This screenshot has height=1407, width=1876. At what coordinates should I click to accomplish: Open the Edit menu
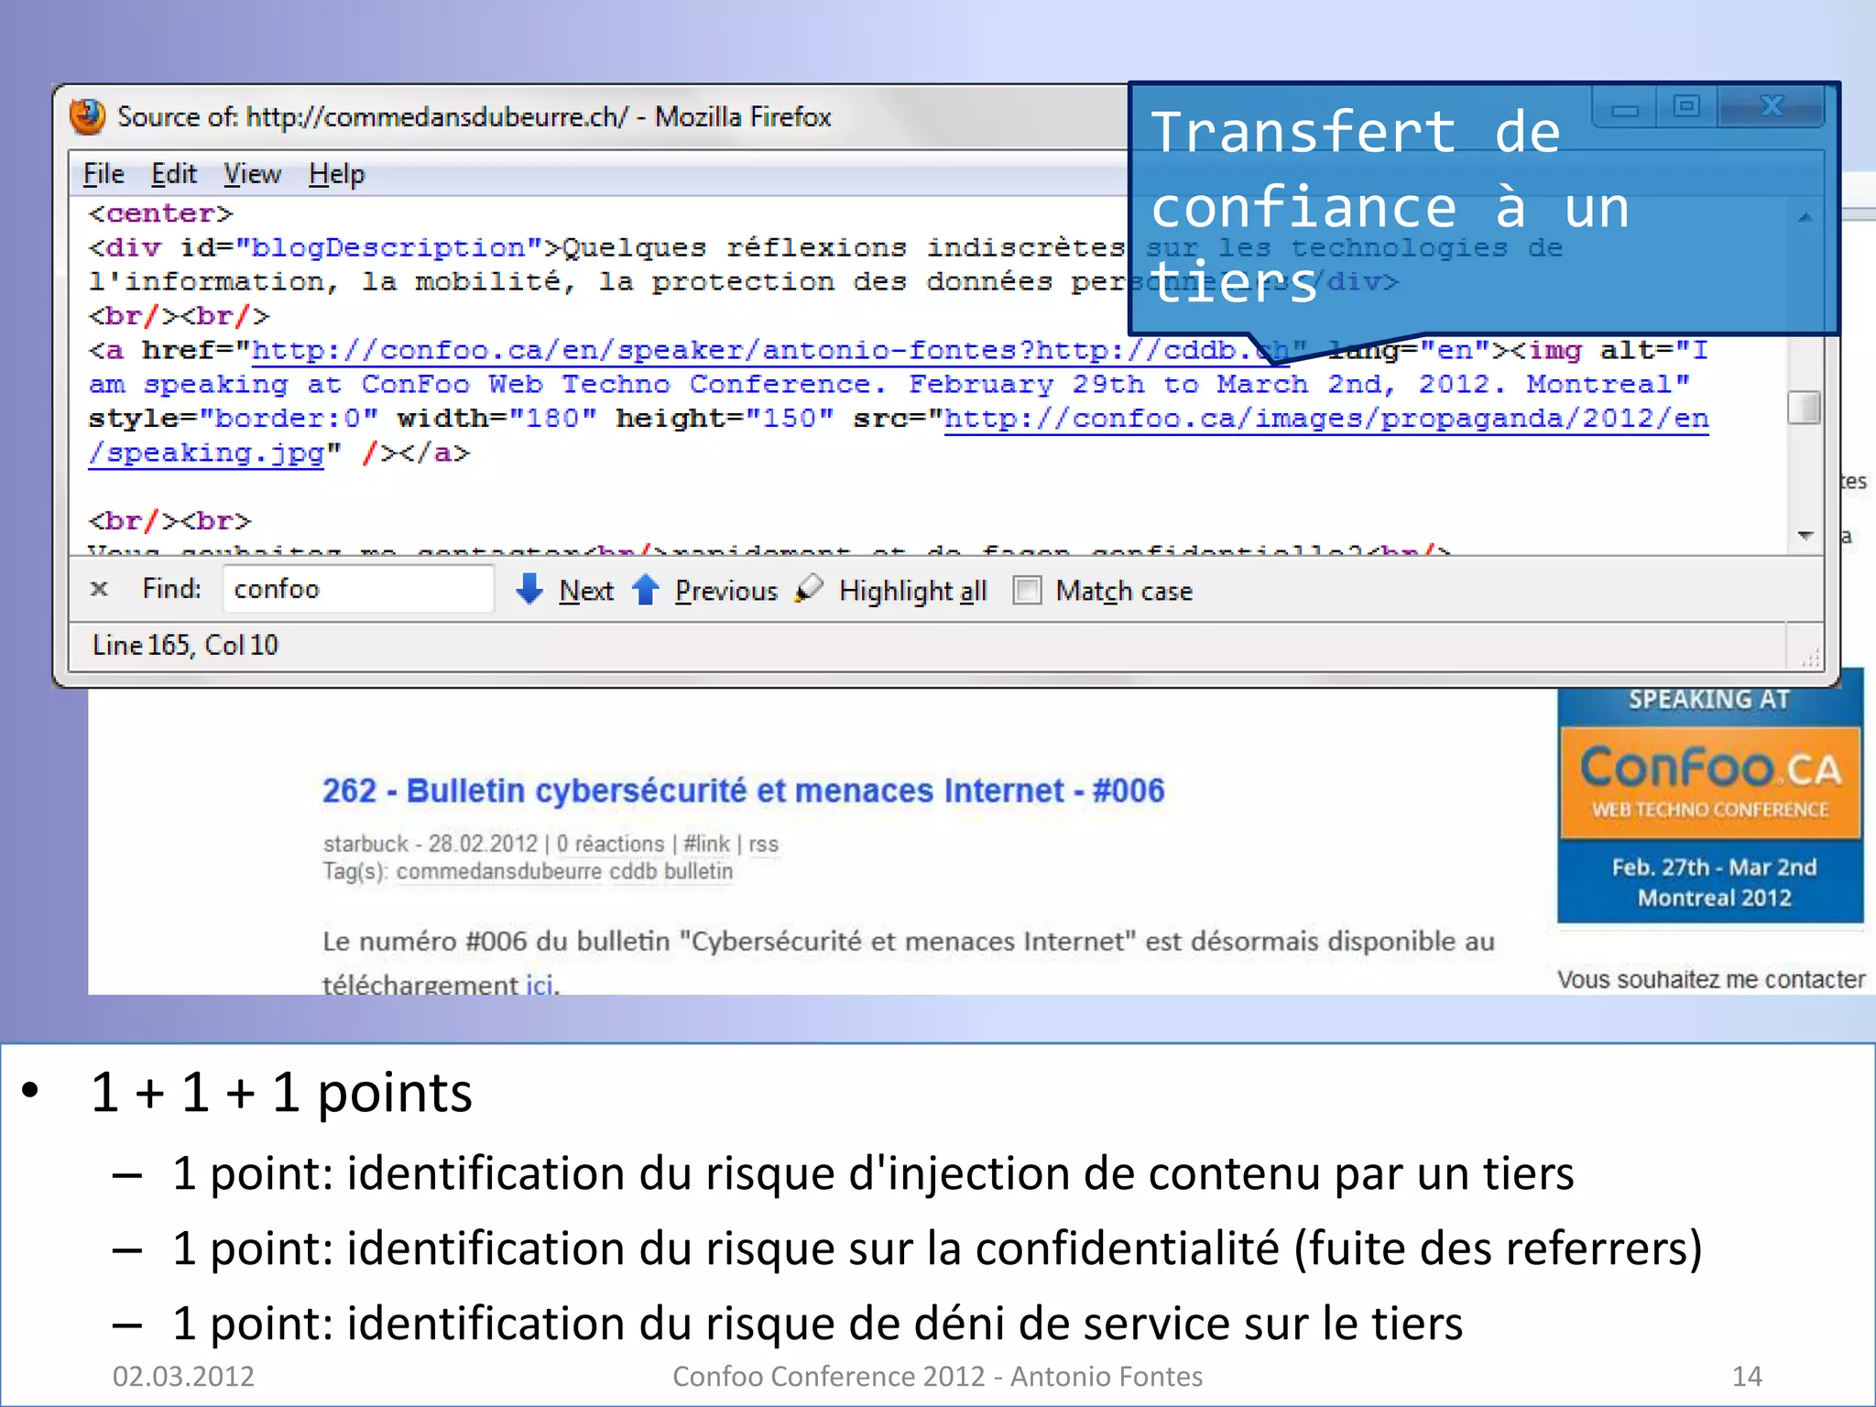coord(174,174)
